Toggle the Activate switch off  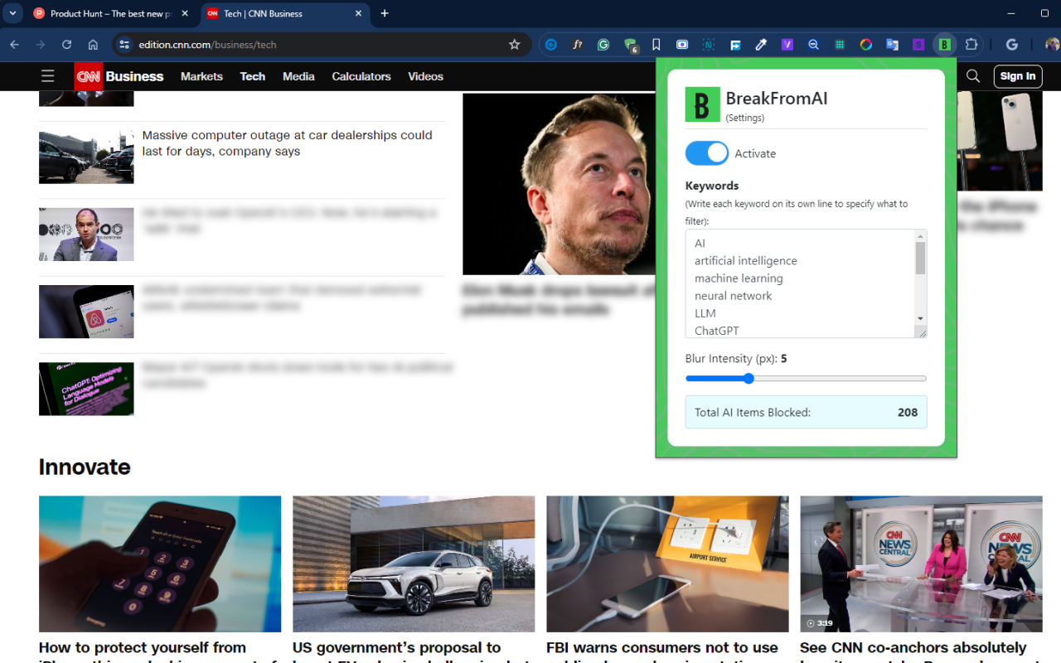tap(706, 153)
